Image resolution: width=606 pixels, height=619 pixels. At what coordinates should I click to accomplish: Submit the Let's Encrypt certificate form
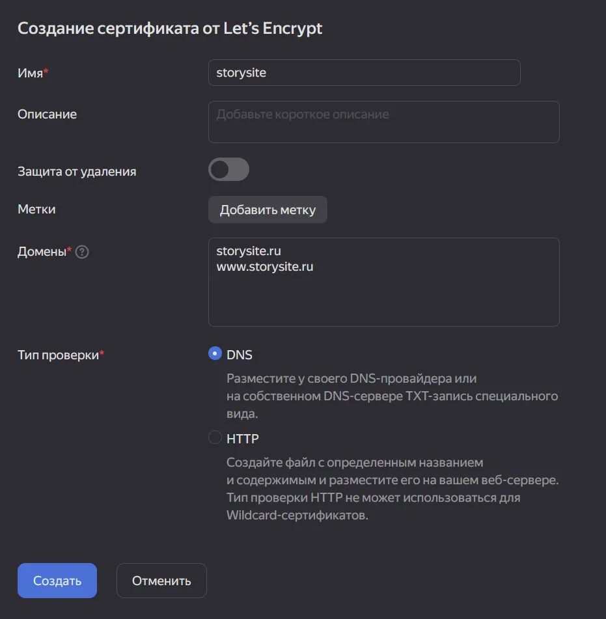click(57, 580)
